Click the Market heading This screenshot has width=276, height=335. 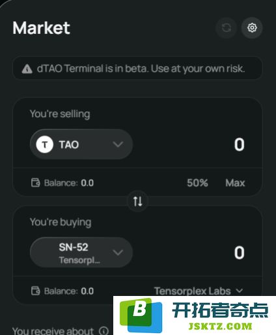coord(41,28)
